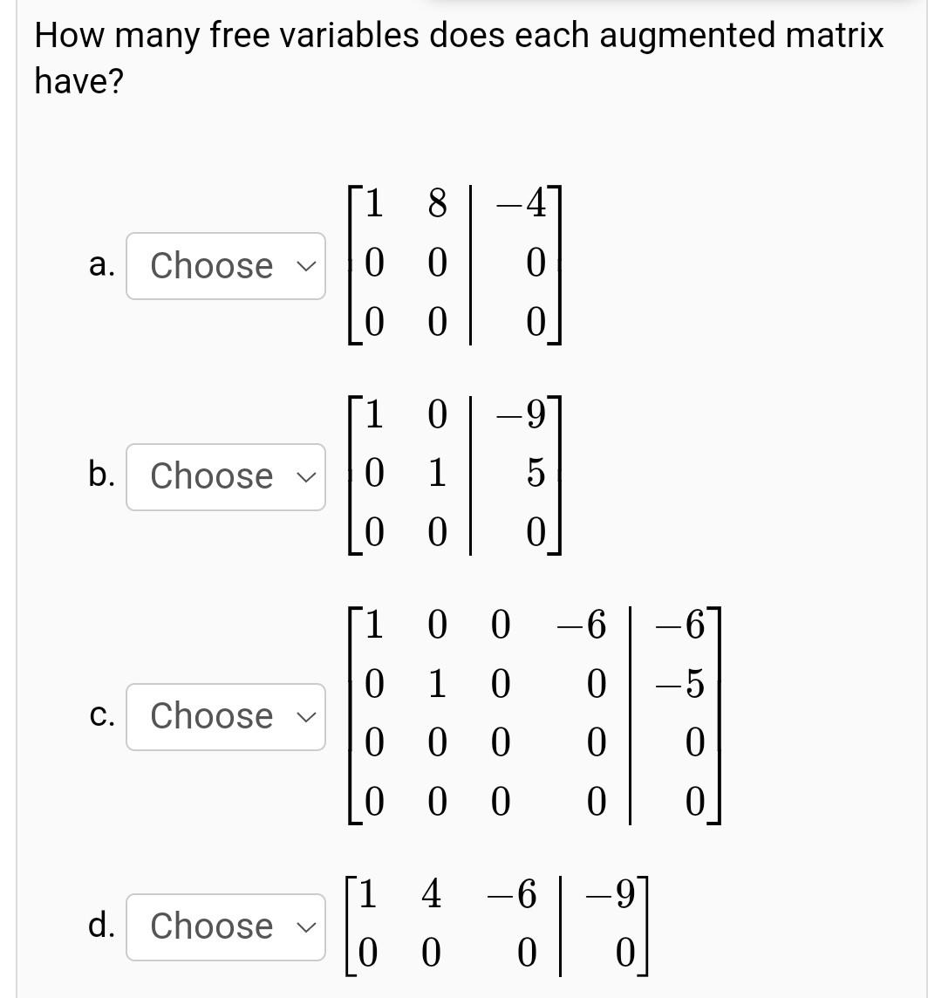Image resolution: width=928 pixels, height=998 pixels.
Task: Click the chevron arrow in part d's dropdown
Action: pos(307,926)
